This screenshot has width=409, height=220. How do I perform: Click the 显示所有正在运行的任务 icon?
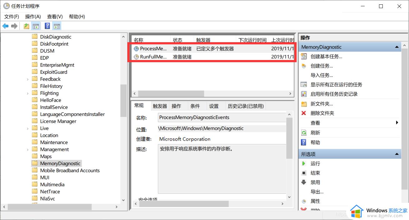coord(304,85)
